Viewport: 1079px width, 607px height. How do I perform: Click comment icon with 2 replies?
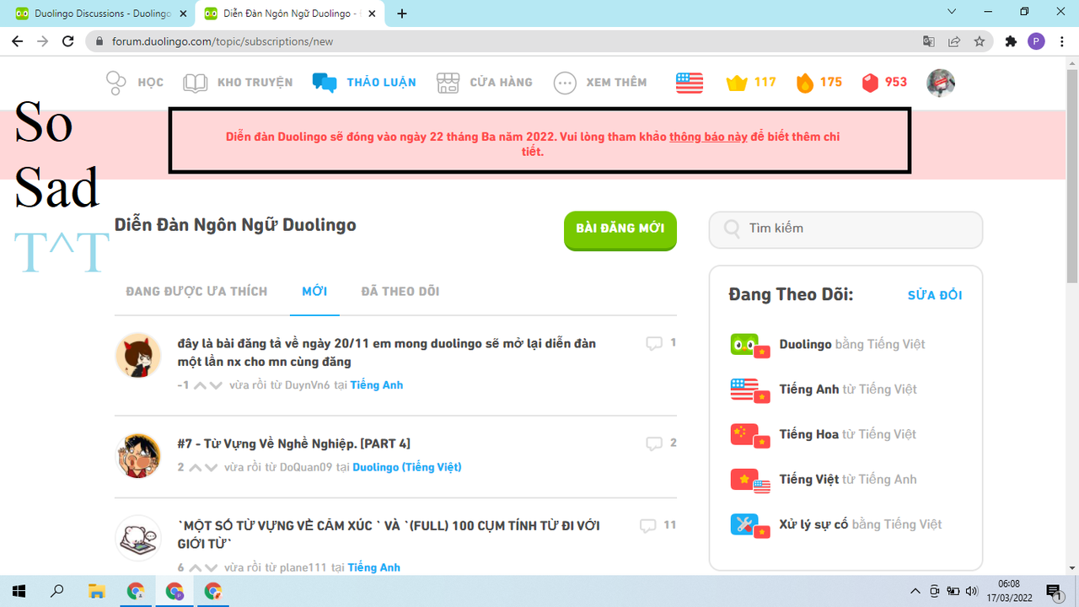653,443
